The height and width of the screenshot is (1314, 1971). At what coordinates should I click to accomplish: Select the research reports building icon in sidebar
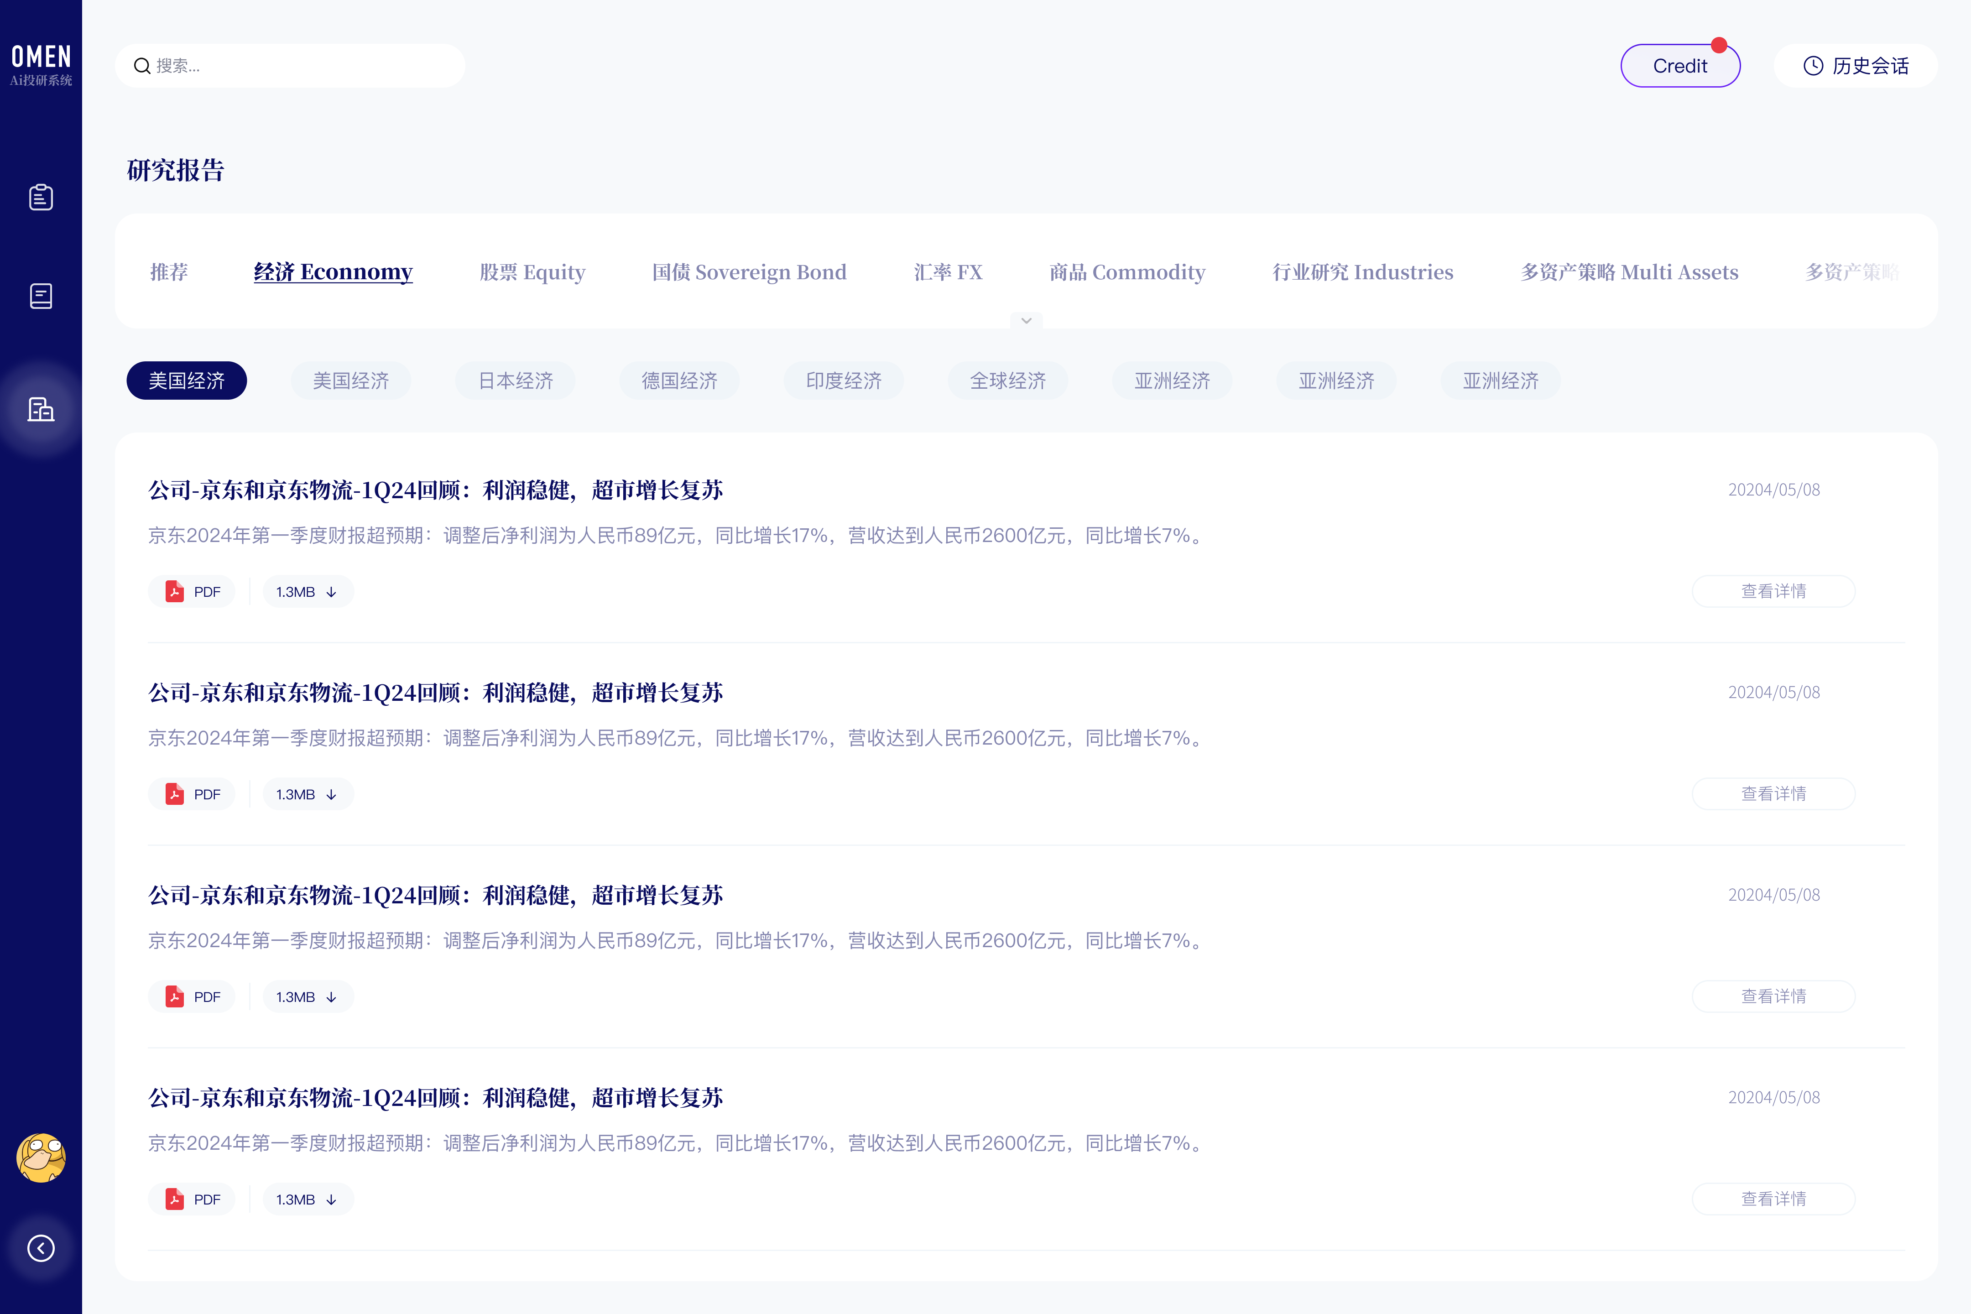[x=41, y=409]
